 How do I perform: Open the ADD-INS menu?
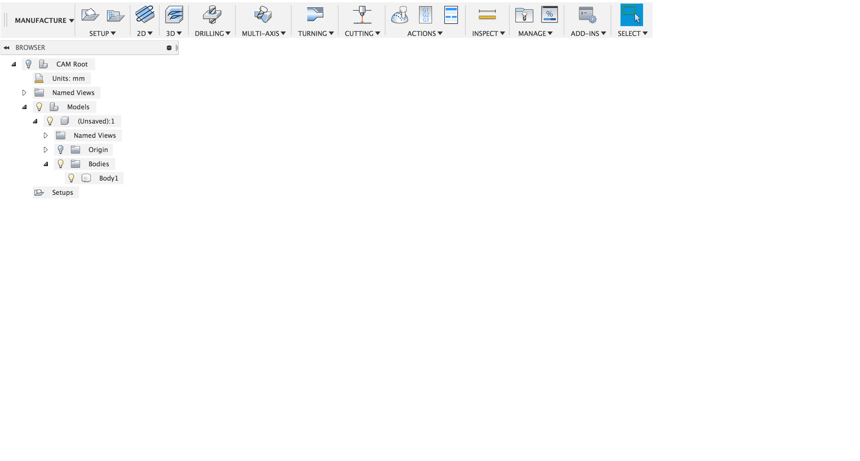587,33
